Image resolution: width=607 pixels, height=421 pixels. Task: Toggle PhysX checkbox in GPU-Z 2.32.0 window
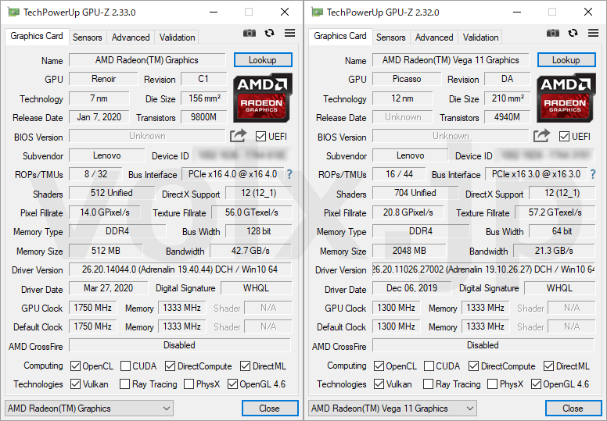(493, 384)
